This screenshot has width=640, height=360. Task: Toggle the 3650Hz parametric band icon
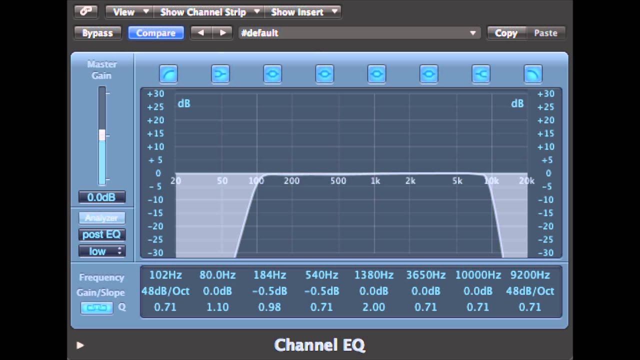428,74
